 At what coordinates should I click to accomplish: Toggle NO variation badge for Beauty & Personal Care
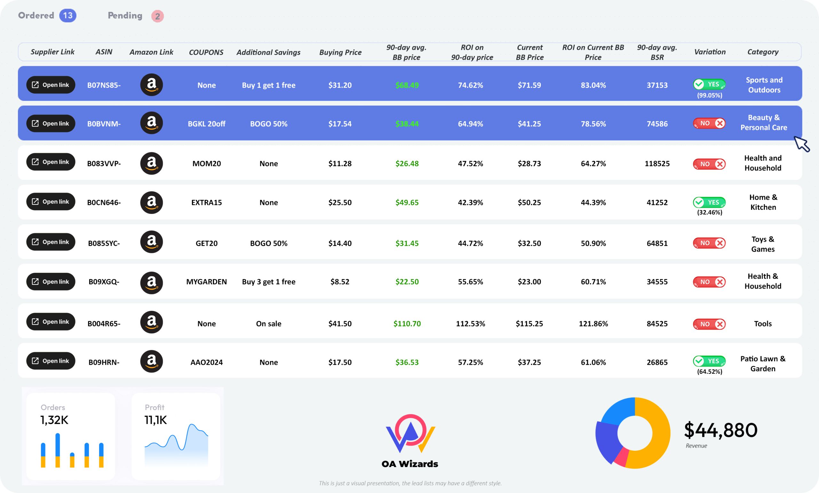[709, 123]
